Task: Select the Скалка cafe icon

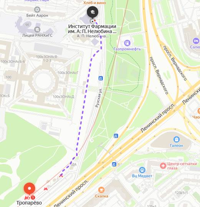Action: pyautogui.click(x=101, y=190)
